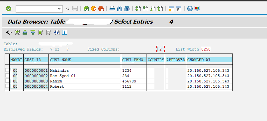Click the Fixed Columns field showing 2
The width and height of the screenshot is (267, 121).
click(x=161, y=49)
